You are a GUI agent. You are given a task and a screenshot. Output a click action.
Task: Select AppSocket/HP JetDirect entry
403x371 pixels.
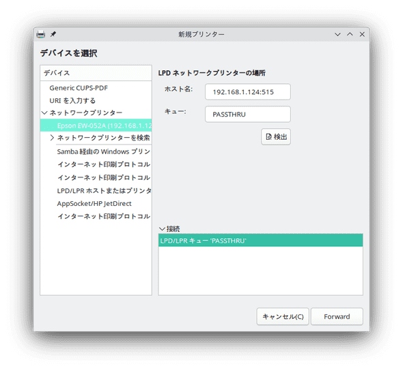tap(96, 203)
